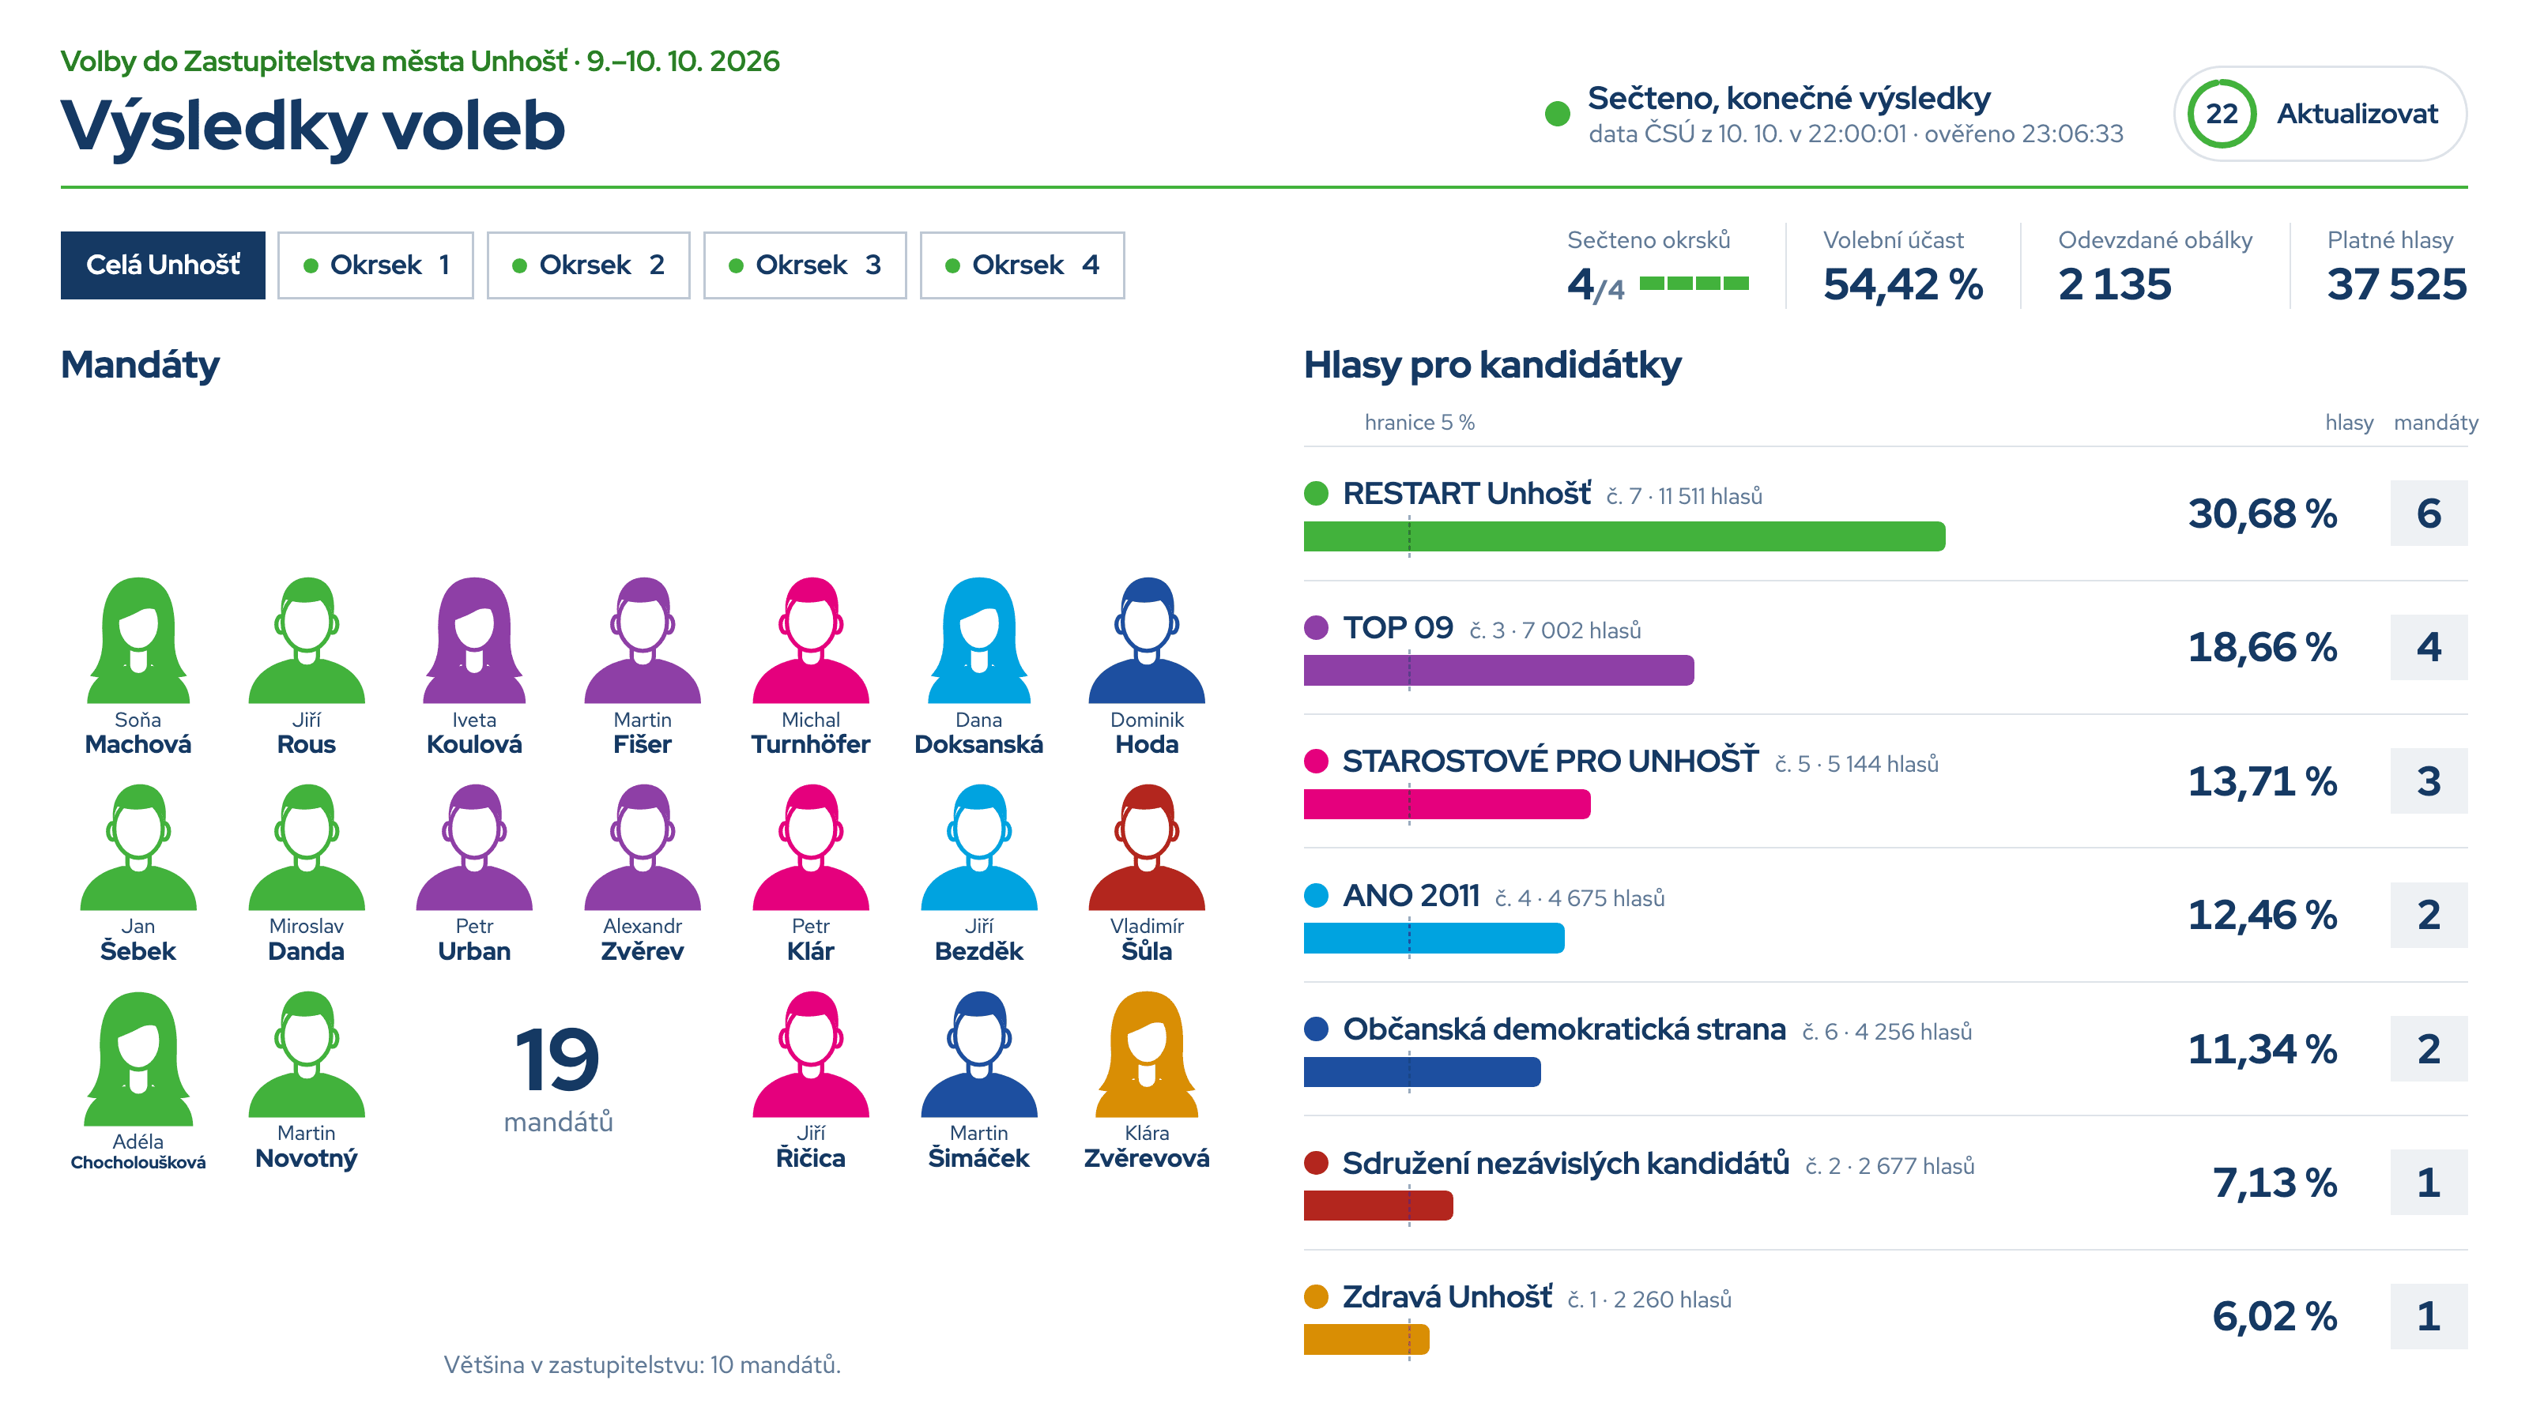Open the TOP 09 party name

(1397, 627)
